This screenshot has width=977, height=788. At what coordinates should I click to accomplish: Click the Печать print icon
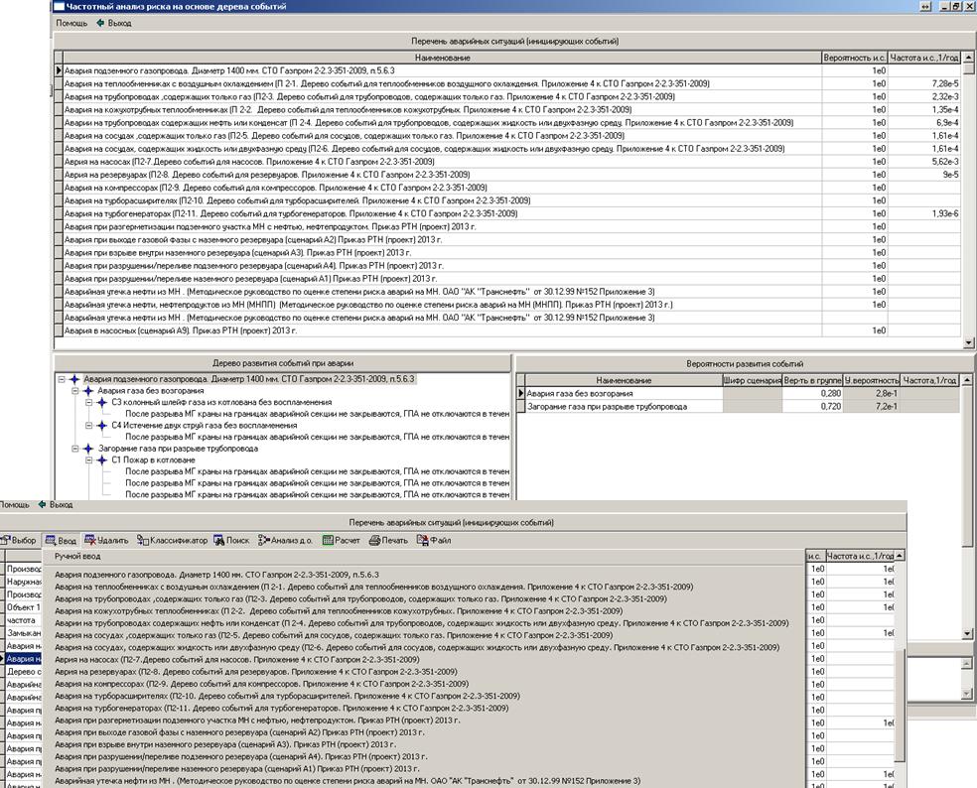(388, 541)
